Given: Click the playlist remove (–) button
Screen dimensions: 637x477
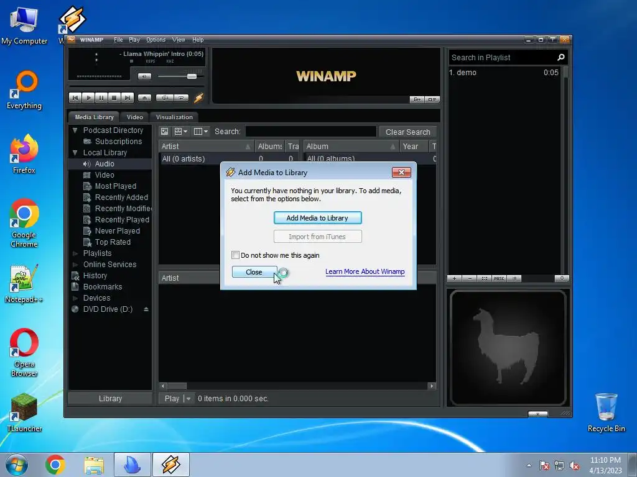Looking at the screenshot, I should (469, 279).
